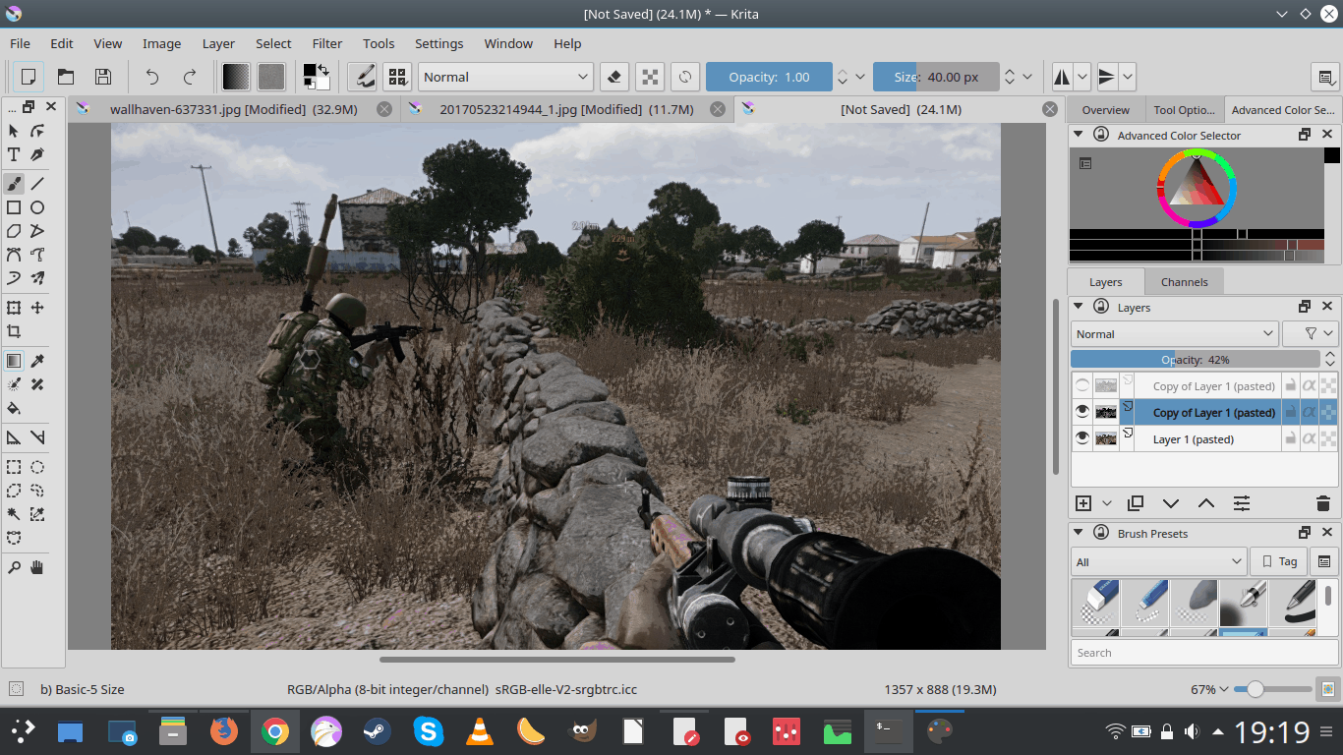The width and height of the screenshot is (1343, 755).
Task: Adjust the brush Size slider
Action: pos(937,77)
